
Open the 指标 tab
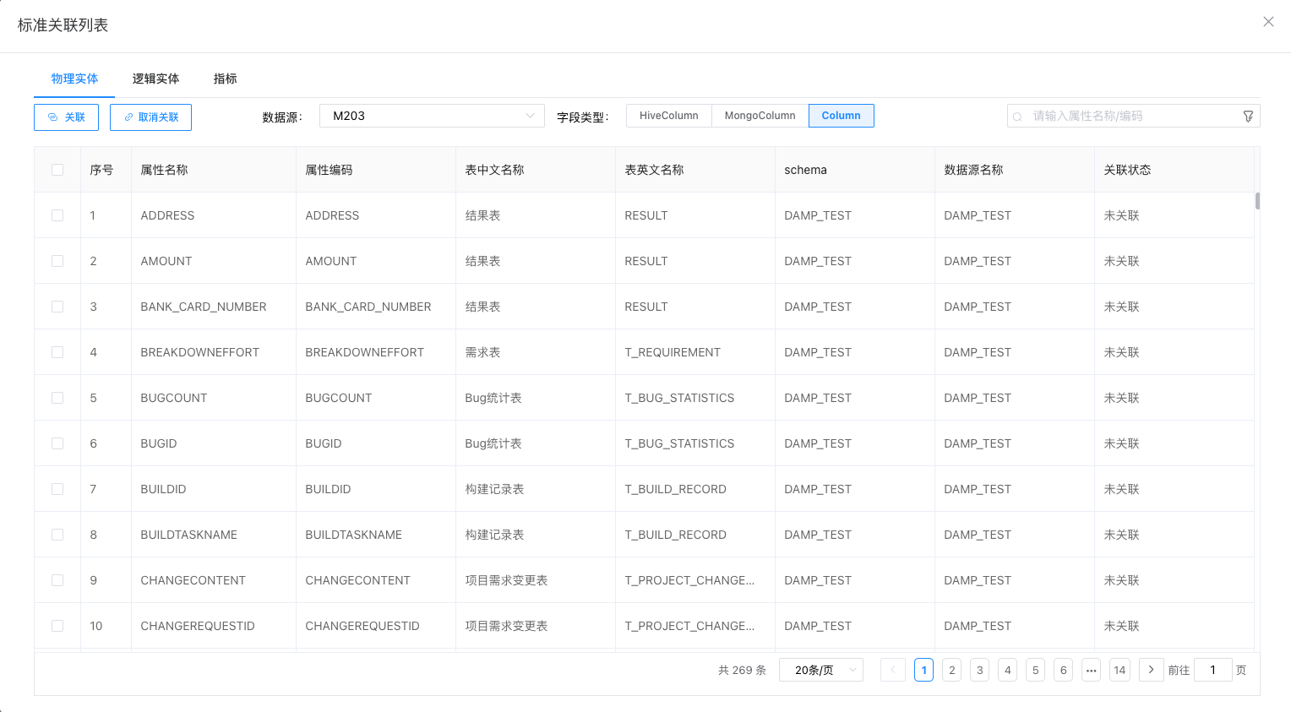coord(225,79)
